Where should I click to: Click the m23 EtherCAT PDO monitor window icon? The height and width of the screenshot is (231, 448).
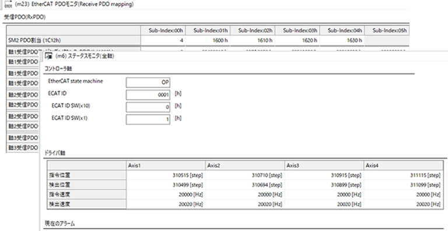pos(8,4)
